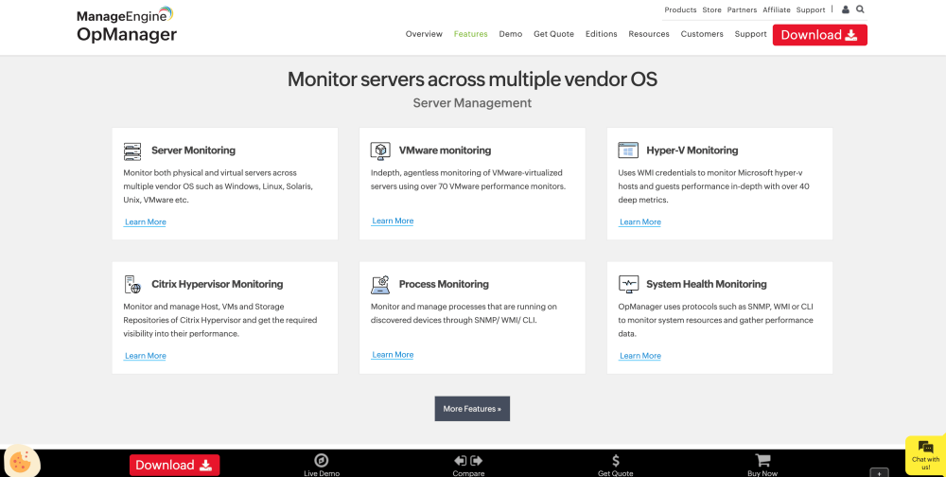Click the Server Management subheading

[472, 103]
